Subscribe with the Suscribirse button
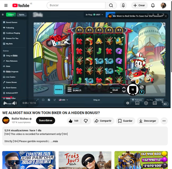The image size is (172, 169). tap(45, 120)
